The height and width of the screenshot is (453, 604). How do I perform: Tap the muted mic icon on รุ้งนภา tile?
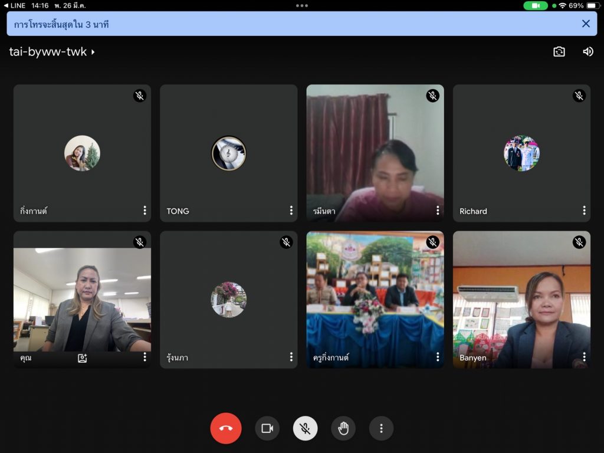(286, 242)
